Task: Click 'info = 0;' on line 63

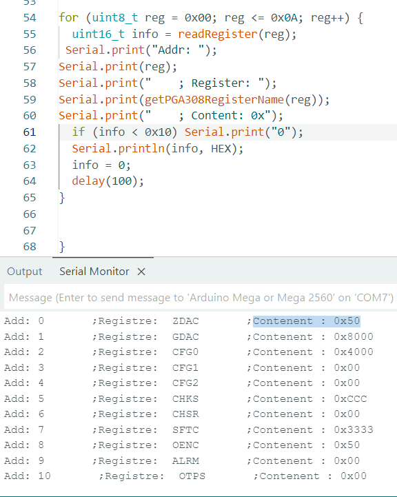Action: (101, 165)
